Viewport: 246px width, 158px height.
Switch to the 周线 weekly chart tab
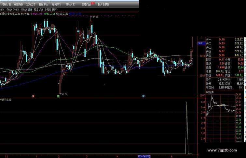tap(36, 10)
